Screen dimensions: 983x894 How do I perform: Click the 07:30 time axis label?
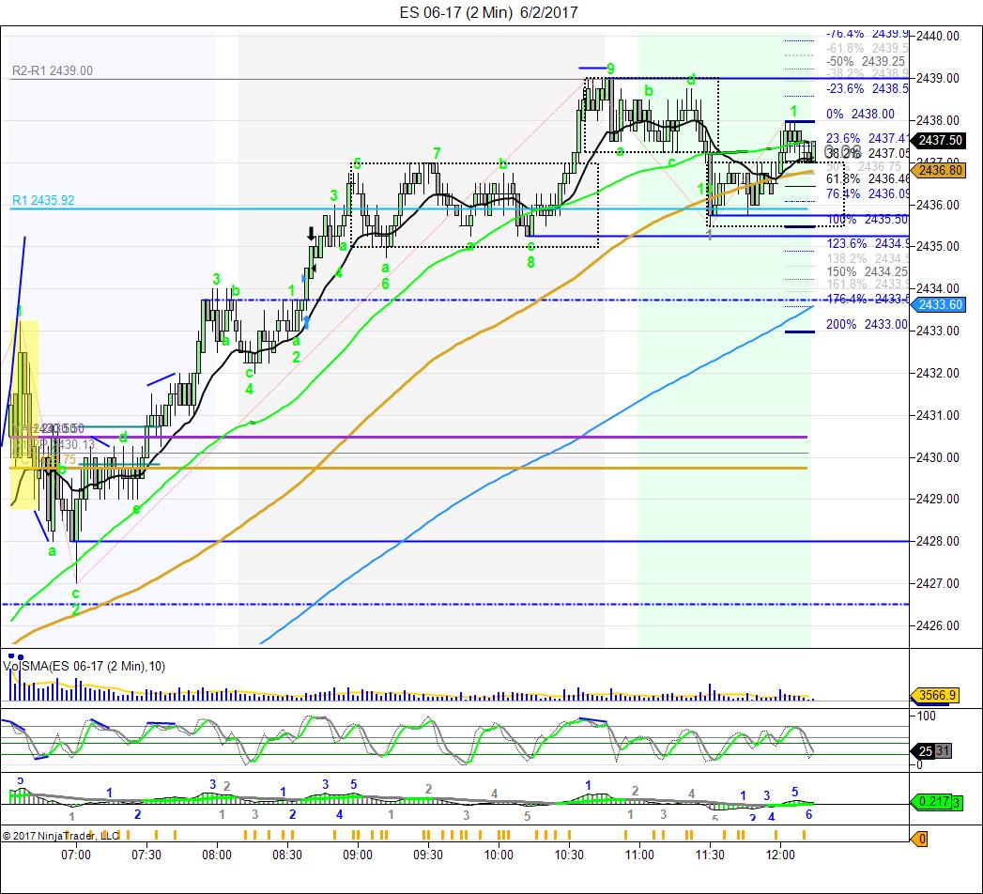pos(146,855)
